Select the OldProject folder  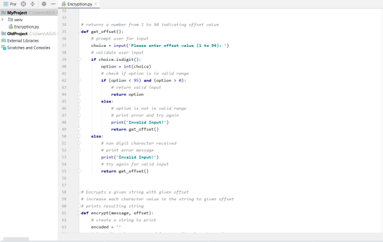click(x=17, y=34)
